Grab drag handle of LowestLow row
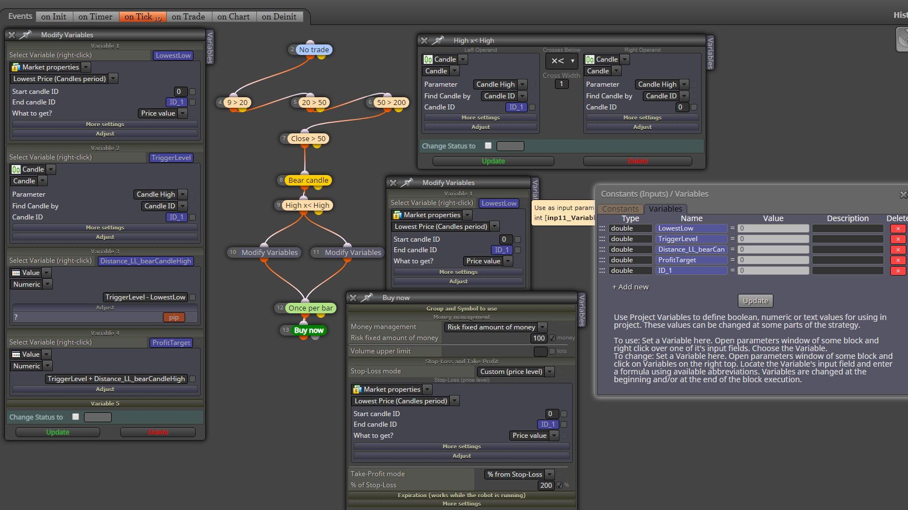The width and height of the screenshot is (908, 510). coord(602,228)
